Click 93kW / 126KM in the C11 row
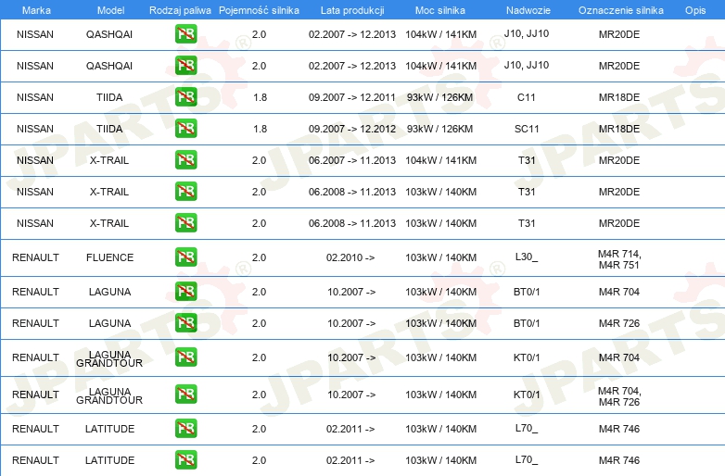Image resolution: width=725 pixels, height=476 pixels. pyautogui.click(x=439, y=97)
